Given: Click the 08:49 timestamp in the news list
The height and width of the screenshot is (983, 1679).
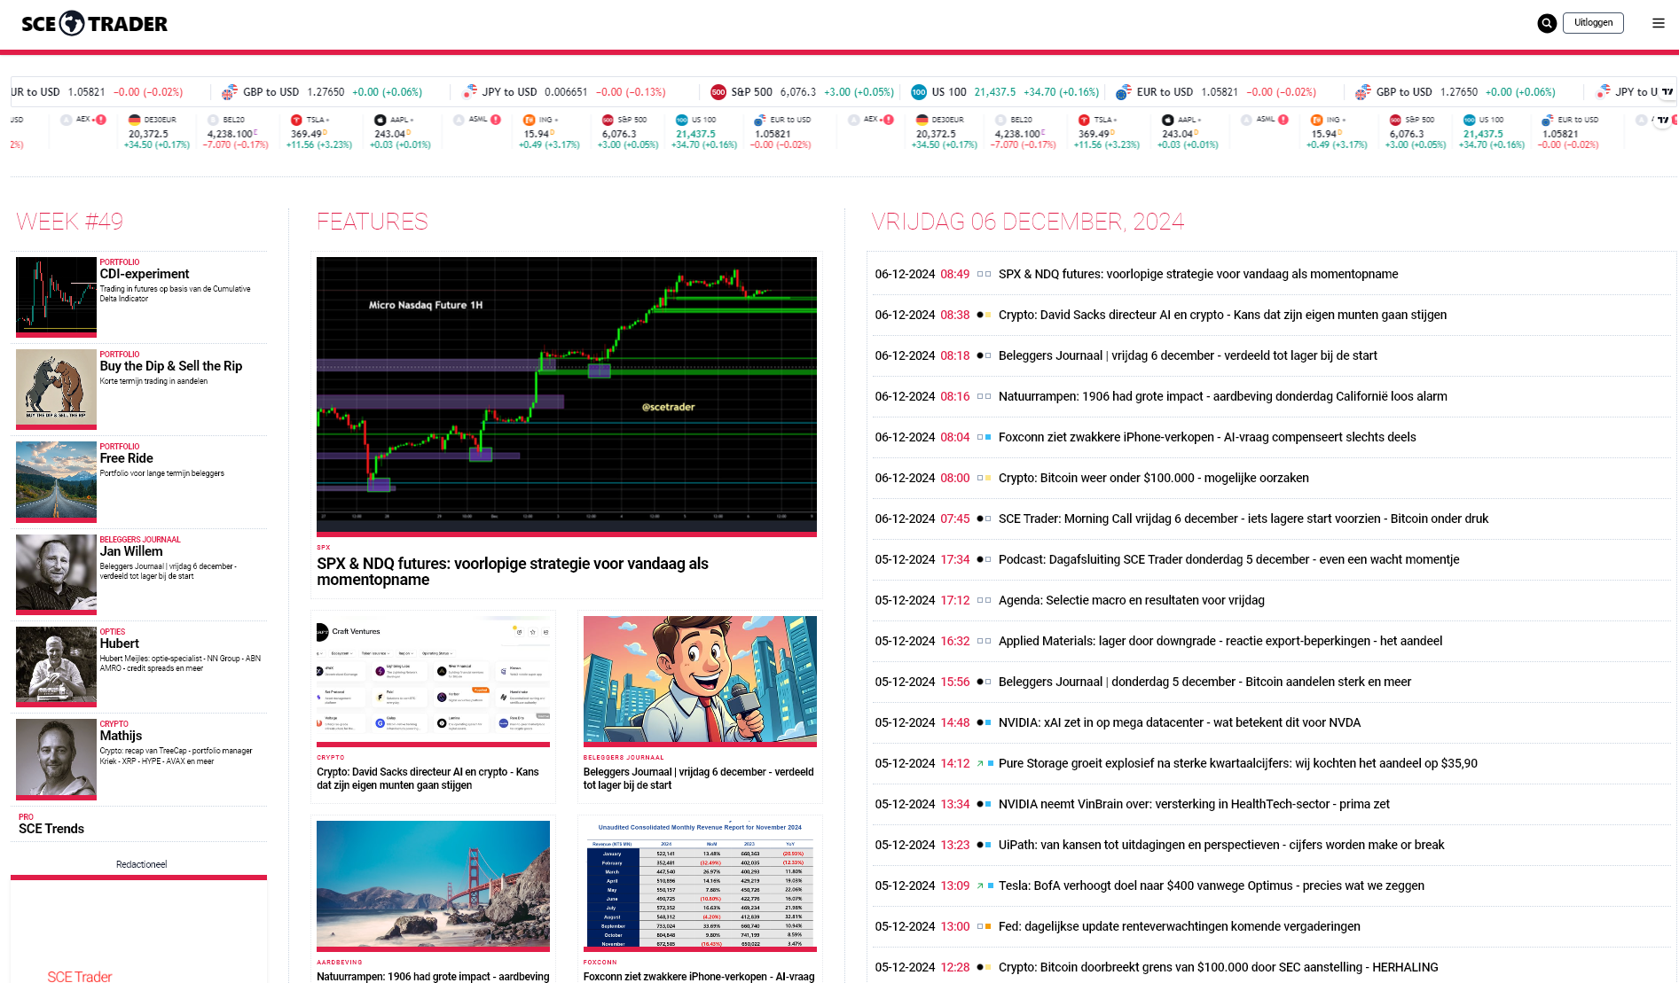Looking at the screenshot, I should 955,274.
